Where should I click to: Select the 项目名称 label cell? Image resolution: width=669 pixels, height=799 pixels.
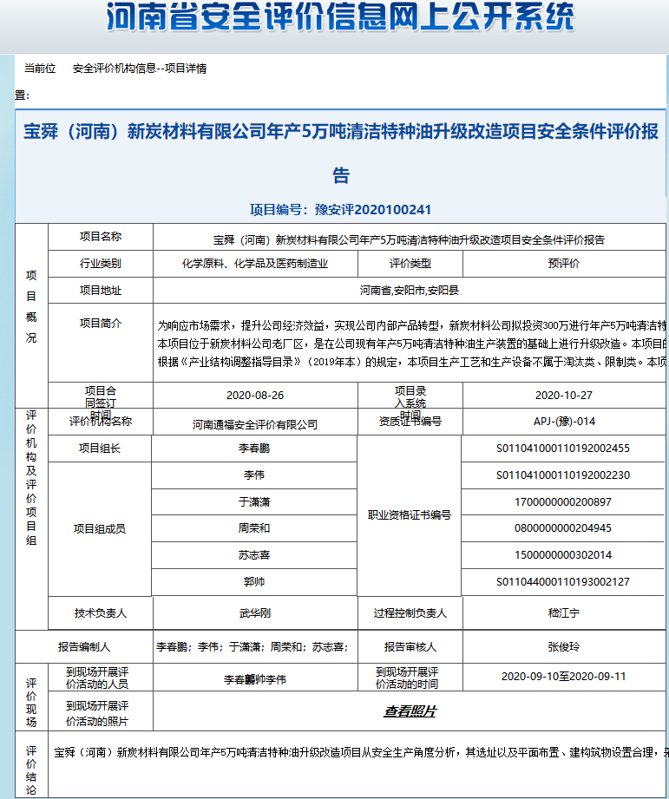101,237
